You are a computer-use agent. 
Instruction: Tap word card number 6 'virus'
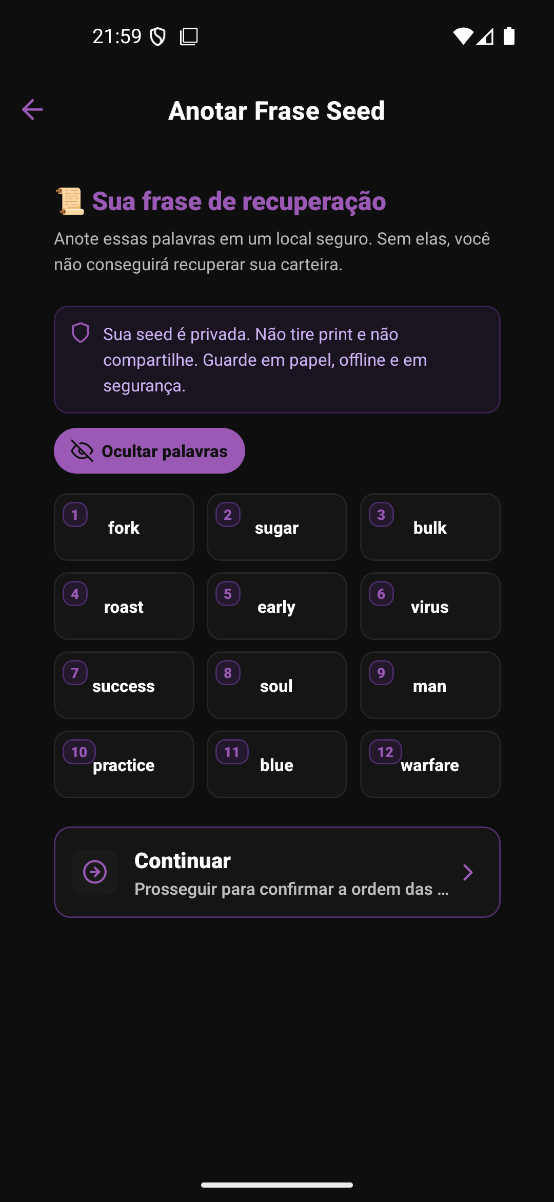click(430, 607)
